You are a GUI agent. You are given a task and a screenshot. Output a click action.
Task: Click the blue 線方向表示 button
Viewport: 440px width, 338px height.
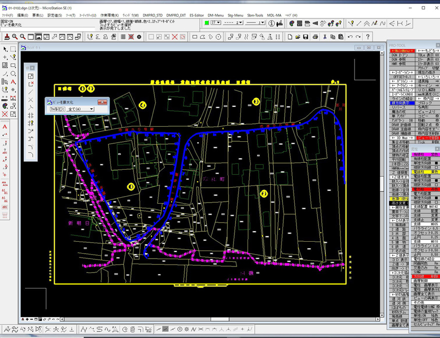401,103
